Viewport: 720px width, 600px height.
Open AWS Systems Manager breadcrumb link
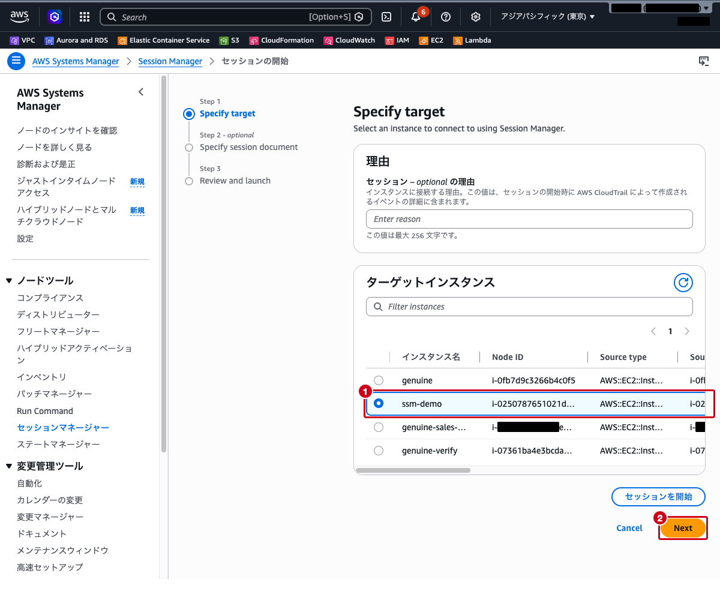[76, 61]
